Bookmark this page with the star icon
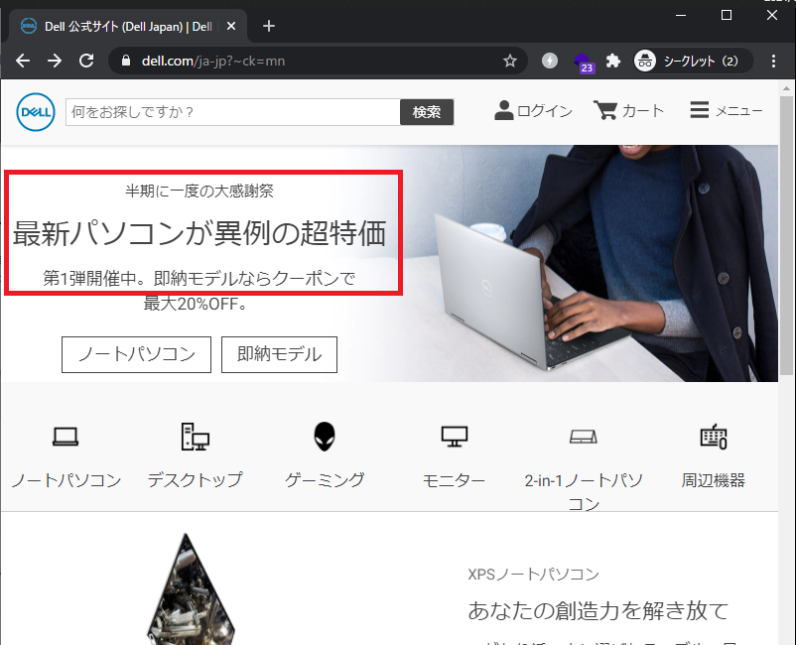 click(x=510, y=61)
